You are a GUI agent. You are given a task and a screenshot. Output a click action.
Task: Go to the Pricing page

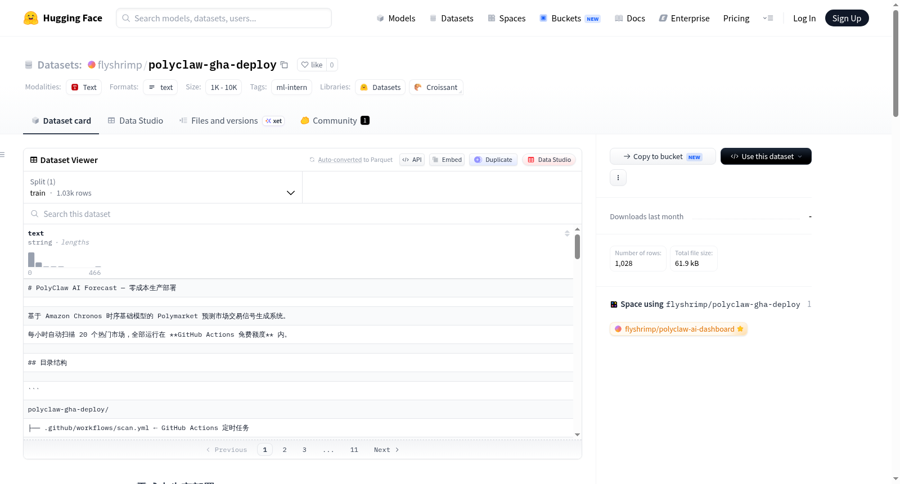pyautogui.click(x=736, y=19)
